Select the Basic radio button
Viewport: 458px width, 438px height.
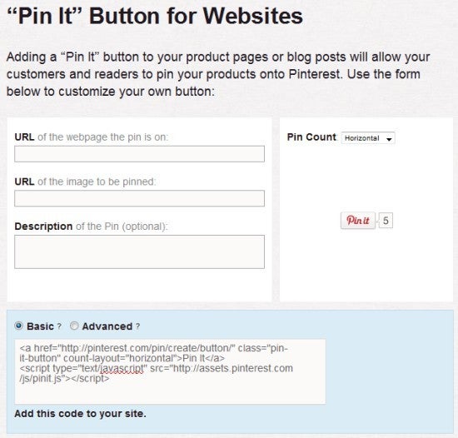click(18, 326)
